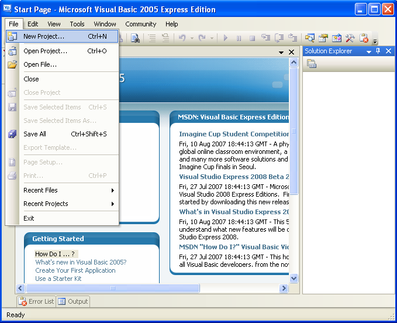Click Properties icon inside Solution Explorer panel
Image resolution: width=397 pixels, height=323 pixels.
[x=312, y=64]
